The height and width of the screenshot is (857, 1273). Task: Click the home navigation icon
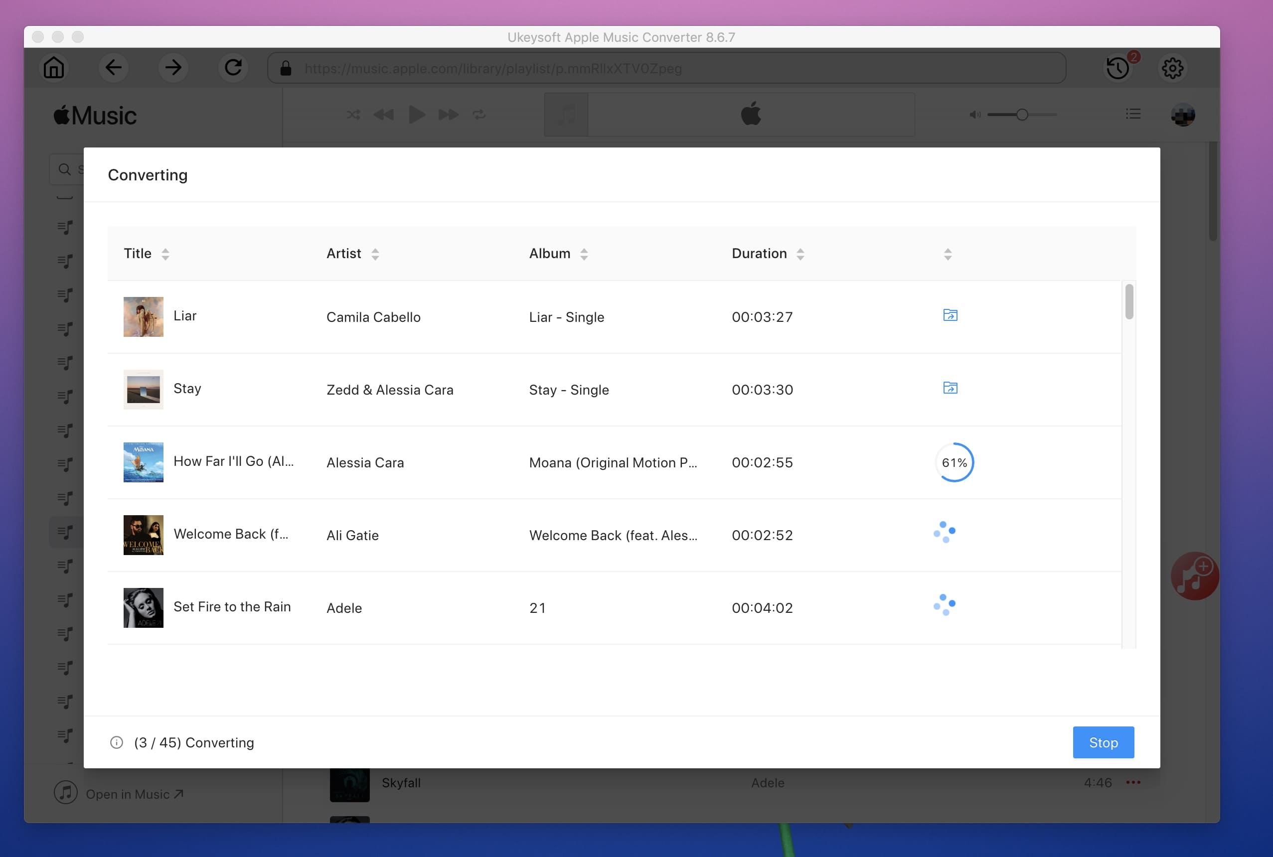click(x=53, y=67)
